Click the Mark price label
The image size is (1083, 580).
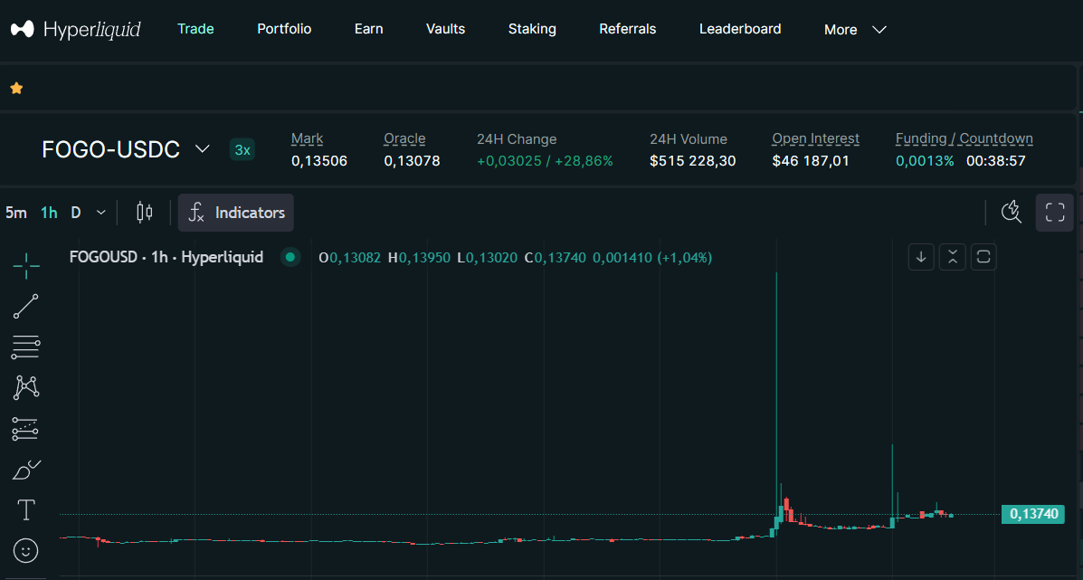(x=308, y=138)
